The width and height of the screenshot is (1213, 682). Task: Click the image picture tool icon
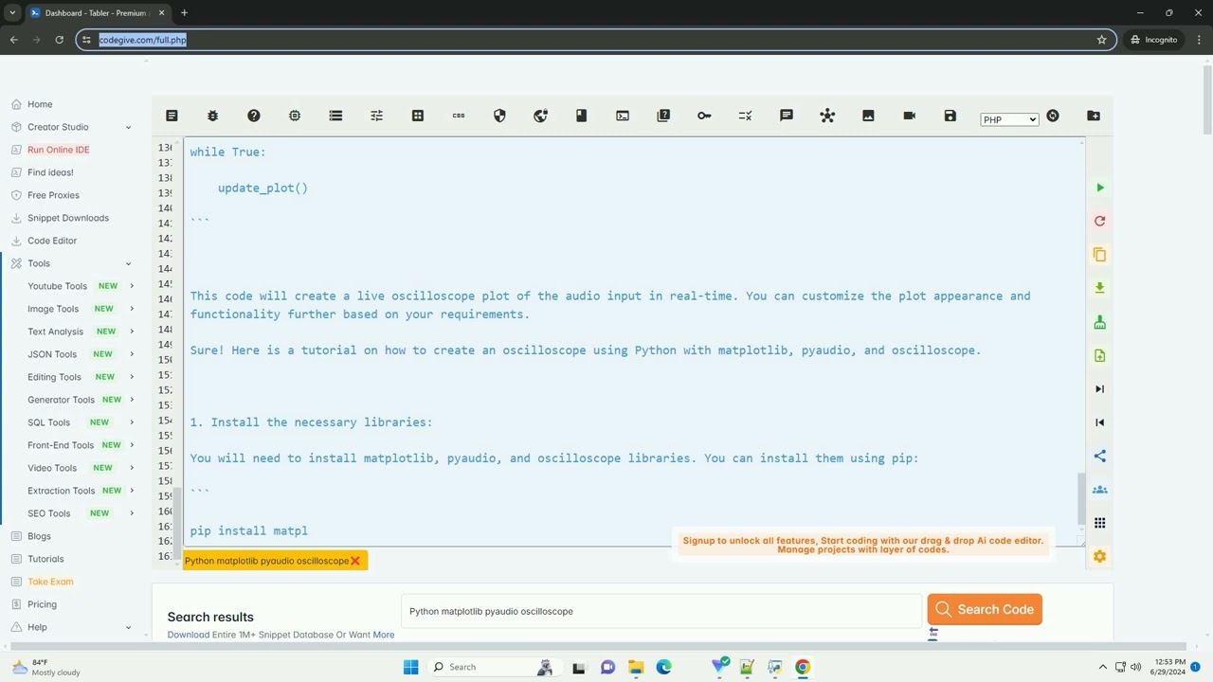(868, 116)
